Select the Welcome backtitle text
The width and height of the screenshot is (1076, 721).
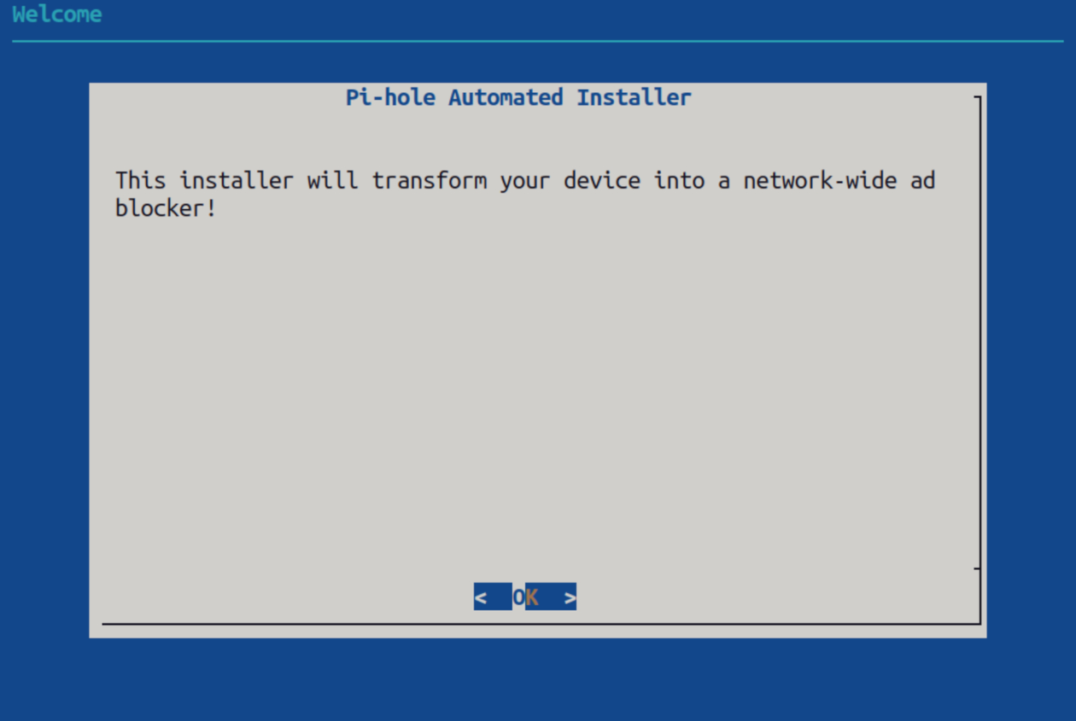pos(57,15)
